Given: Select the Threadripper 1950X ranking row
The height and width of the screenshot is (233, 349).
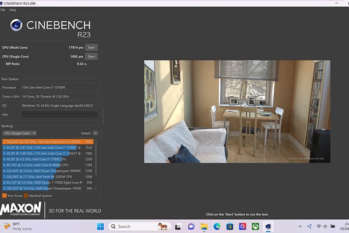Looking at the screenshot, I should coord(48,188).
